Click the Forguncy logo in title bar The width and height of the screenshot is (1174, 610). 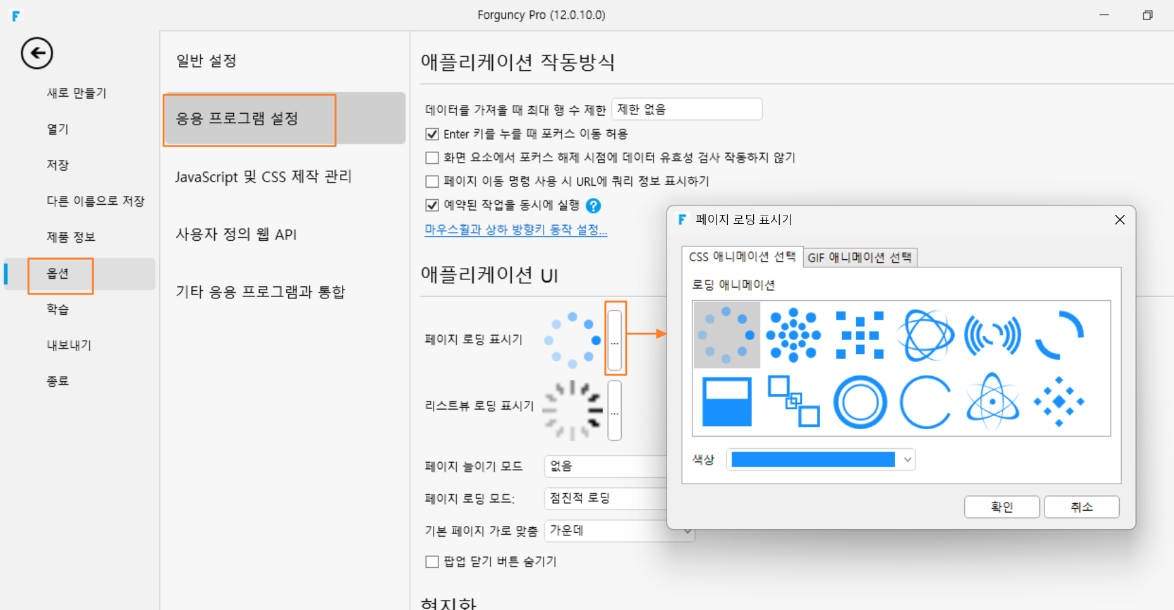click(16, 16)
